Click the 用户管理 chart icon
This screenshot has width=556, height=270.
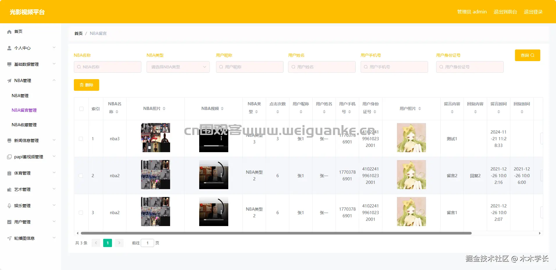tap(9, 222)
